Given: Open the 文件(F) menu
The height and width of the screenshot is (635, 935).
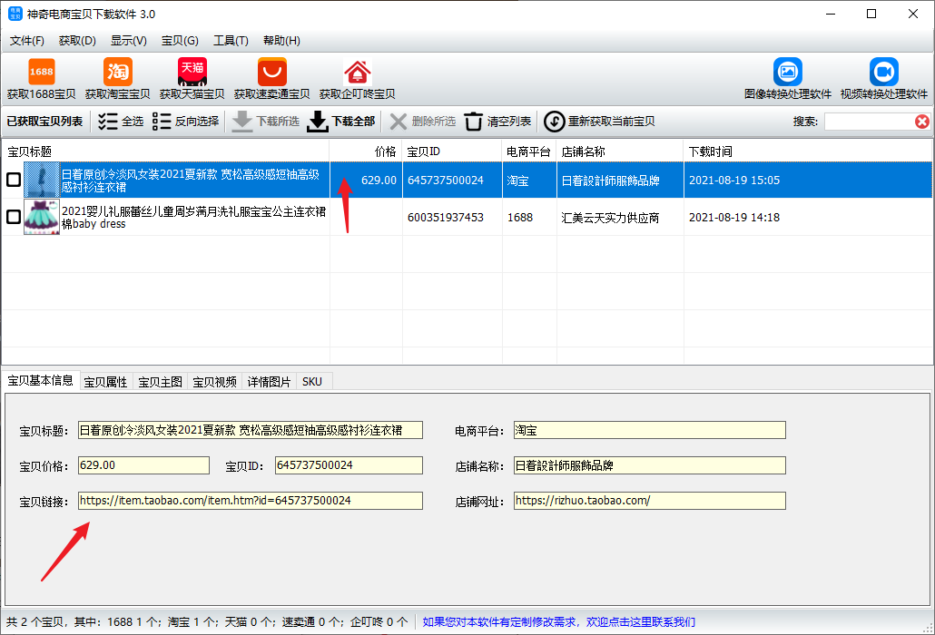Looking at the screenshot, I should coord(27,41).
